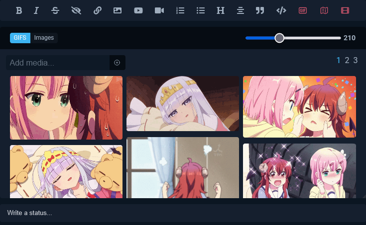Screen dimensions: 366x225
Task: Switch to the GIFS tab
Action: [20, 38]
